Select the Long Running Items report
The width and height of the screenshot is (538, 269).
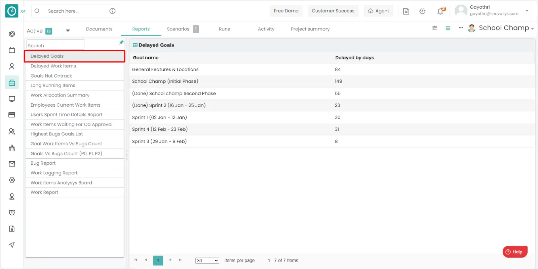click(x=75, y=86)
